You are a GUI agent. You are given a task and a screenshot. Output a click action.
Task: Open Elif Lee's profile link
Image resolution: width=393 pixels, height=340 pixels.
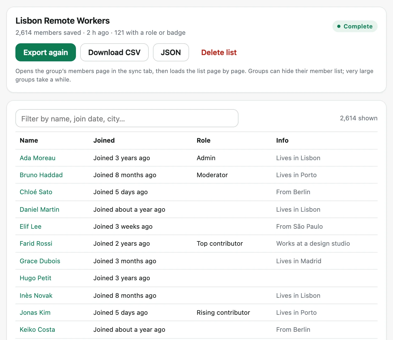[x=31, y=227]
